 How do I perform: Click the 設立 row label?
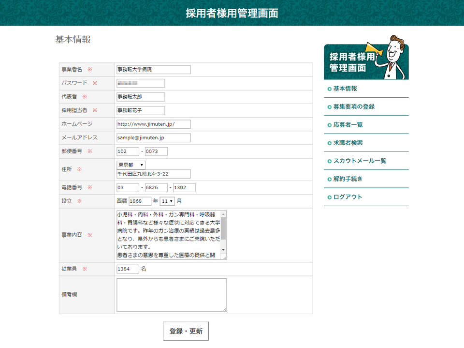[x=67, y=201]
